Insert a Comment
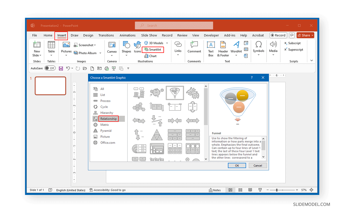The image size is (344, 213). pos(194,47)
